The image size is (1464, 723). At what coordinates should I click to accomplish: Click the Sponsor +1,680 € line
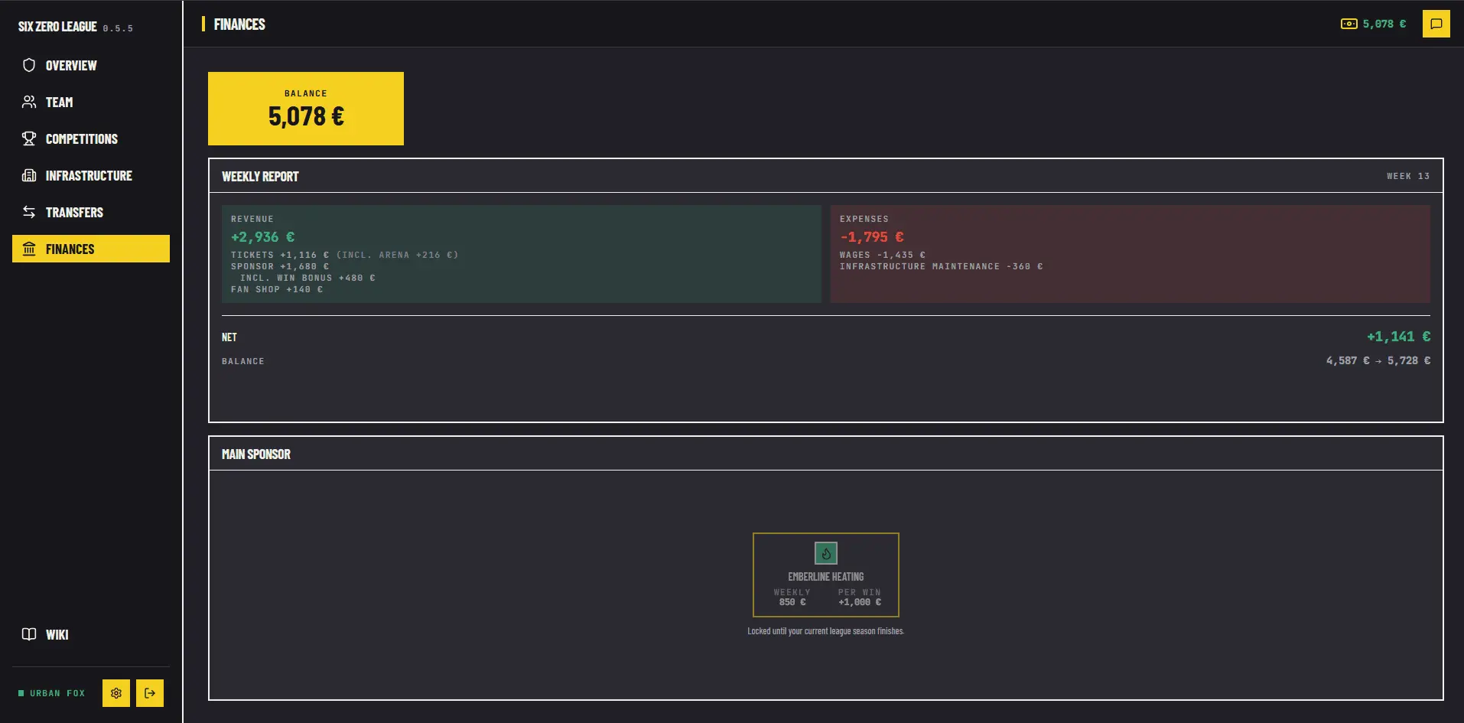280,266
